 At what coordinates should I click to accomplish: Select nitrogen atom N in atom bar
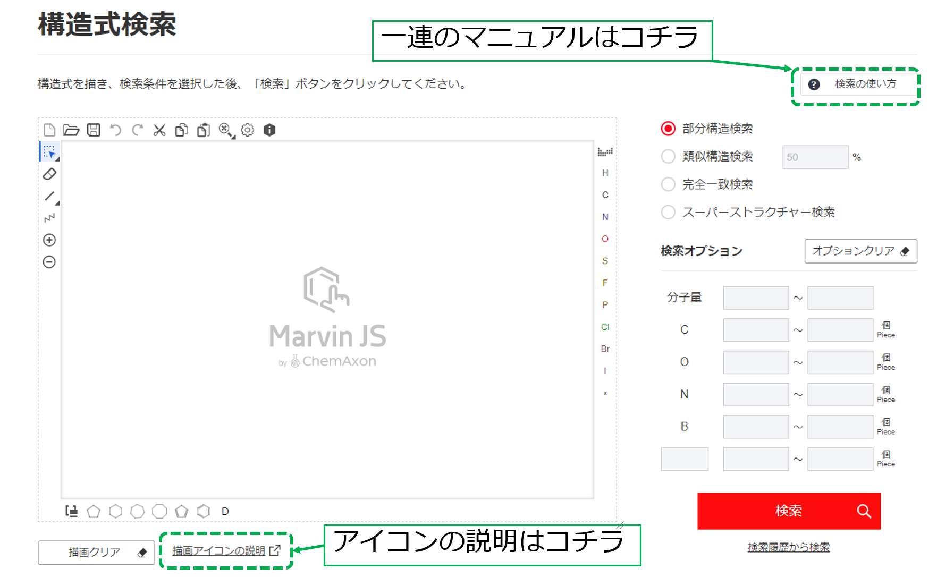click(x=605, y=217)
